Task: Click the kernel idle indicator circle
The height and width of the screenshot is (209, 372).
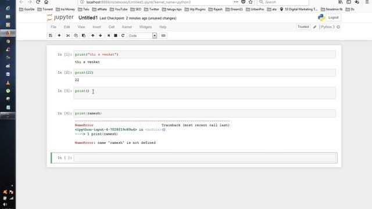Action: (x=338, y=27)
